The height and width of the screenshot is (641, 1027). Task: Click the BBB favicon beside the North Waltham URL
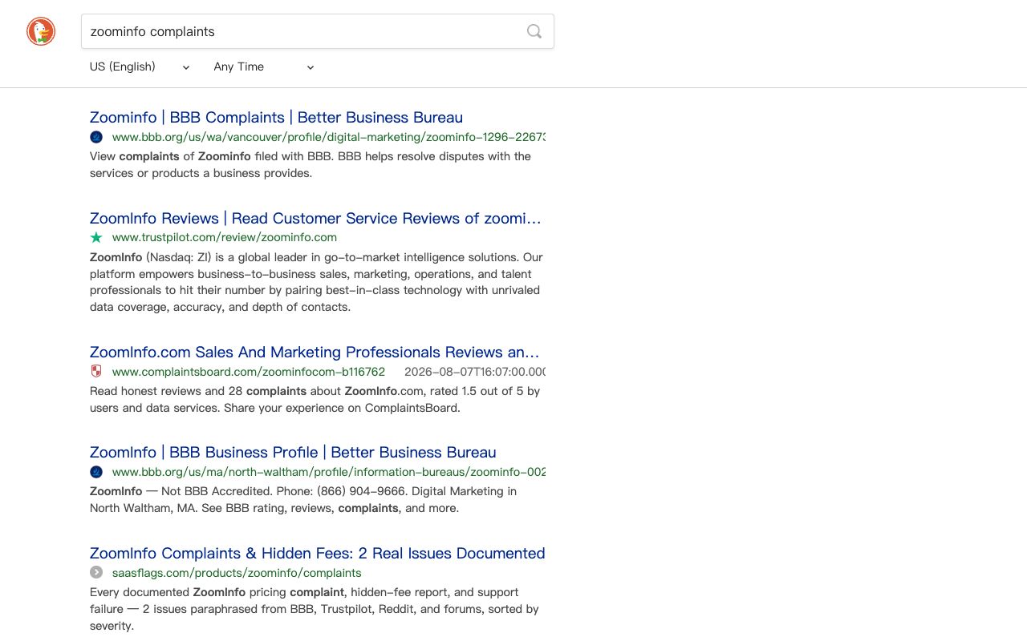tap(96, 472)
